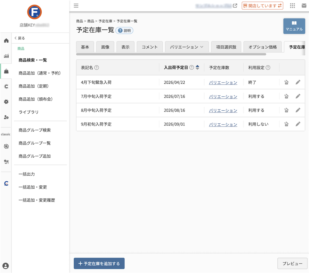
Task: Open 一括出力 menu item
Action: [27, 174]
